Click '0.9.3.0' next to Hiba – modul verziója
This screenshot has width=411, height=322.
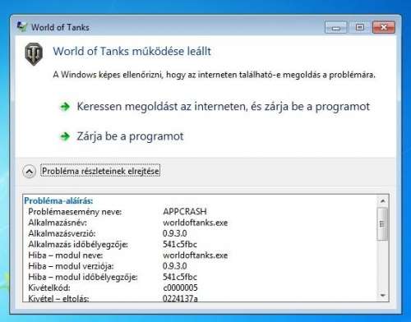[175, 266]
